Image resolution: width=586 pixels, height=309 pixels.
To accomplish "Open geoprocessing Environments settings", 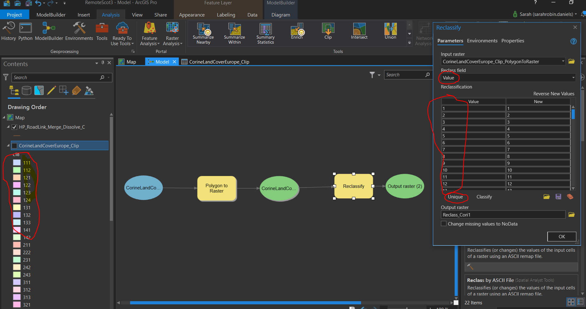I will 79,31.
